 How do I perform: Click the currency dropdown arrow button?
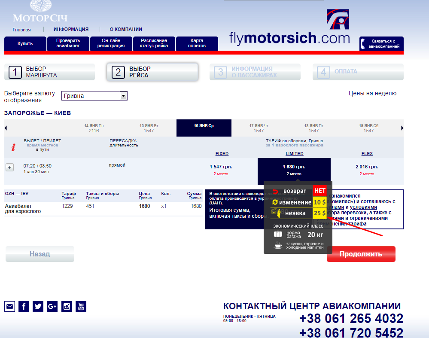(x=123, y=96)
